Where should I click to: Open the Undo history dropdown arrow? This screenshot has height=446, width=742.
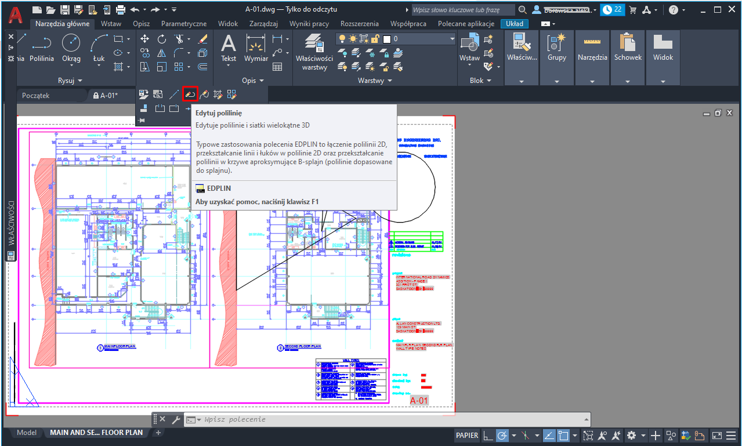(x=144, y=9)
